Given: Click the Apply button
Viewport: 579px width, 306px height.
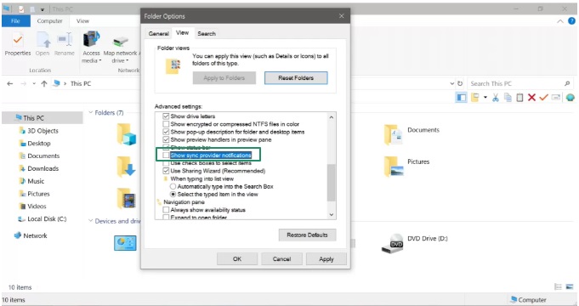Looking at the screenshot, I should (326, 258).
